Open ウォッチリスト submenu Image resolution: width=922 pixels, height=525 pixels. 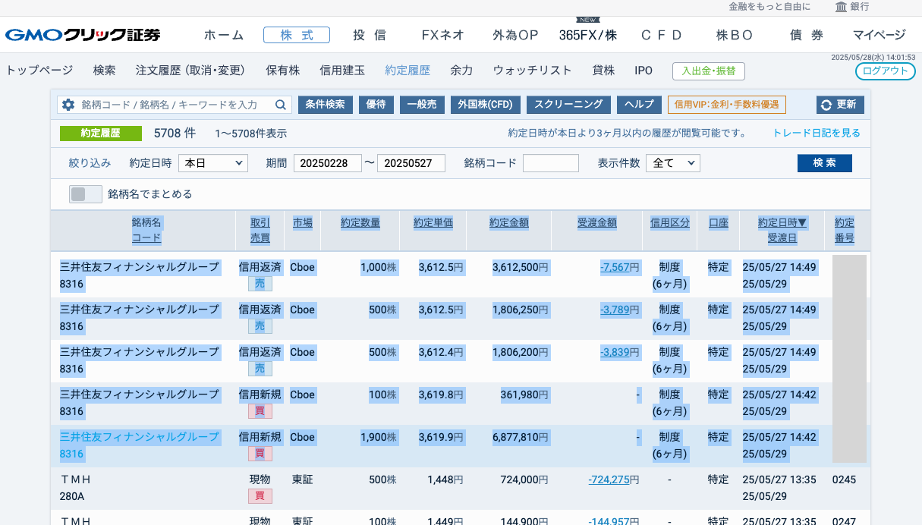tap(533, 71)
